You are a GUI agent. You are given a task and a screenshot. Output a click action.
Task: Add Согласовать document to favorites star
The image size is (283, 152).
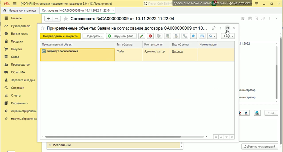coord(66,19)
